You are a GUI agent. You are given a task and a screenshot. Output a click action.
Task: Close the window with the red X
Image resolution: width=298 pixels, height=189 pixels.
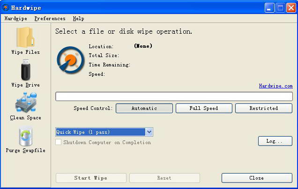291,8
